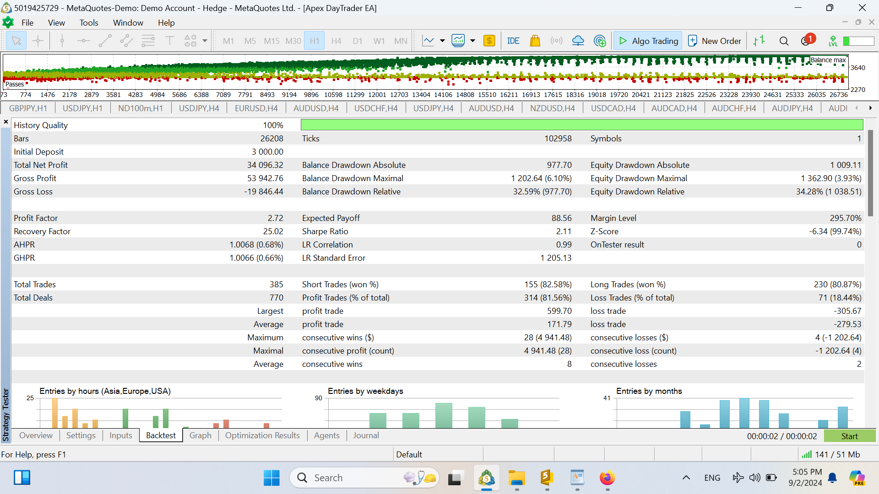Open the Tools menu
This screenshot has width=879, height=494.
pos(88,22)
